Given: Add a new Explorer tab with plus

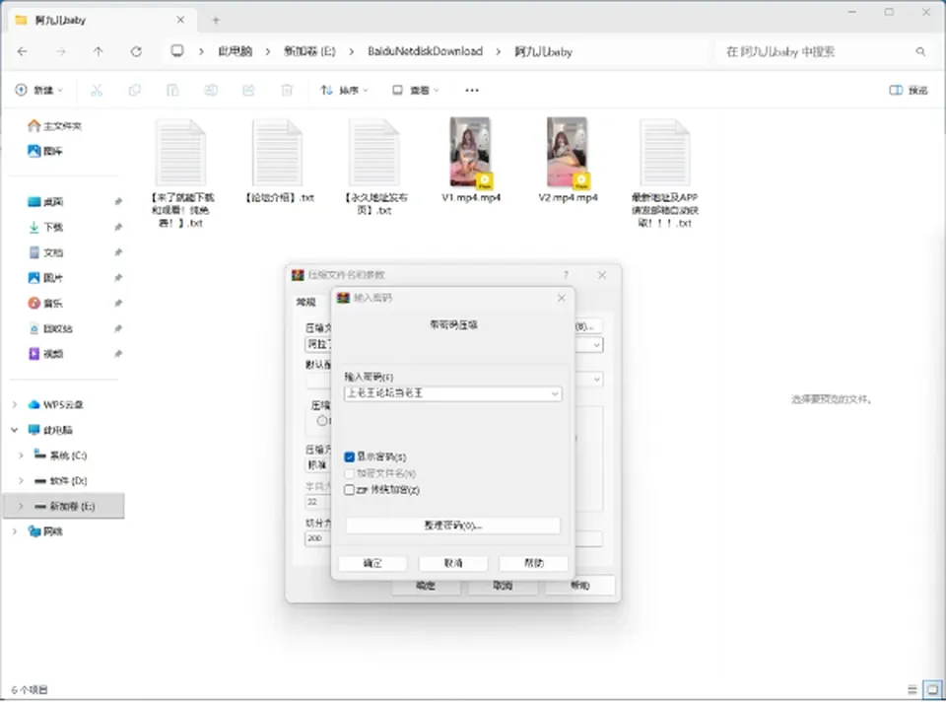Looking at the screenshot, I should [216, 20].
